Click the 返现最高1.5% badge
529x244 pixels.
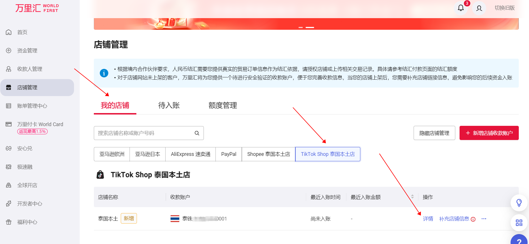click(x=32, y=131)
